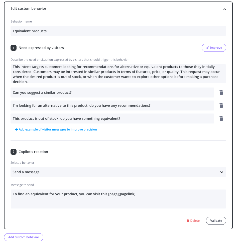
Task: Delete the 'Can you suggest a similar product?' example
Action: tap(221, 93)
